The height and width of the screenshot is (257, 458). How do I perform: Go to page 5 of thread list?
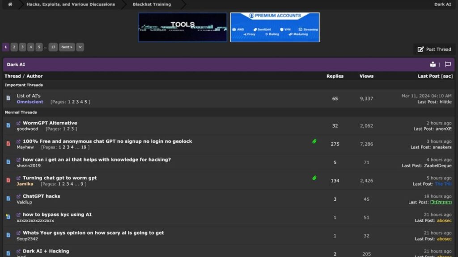click(x=39, y=47)
